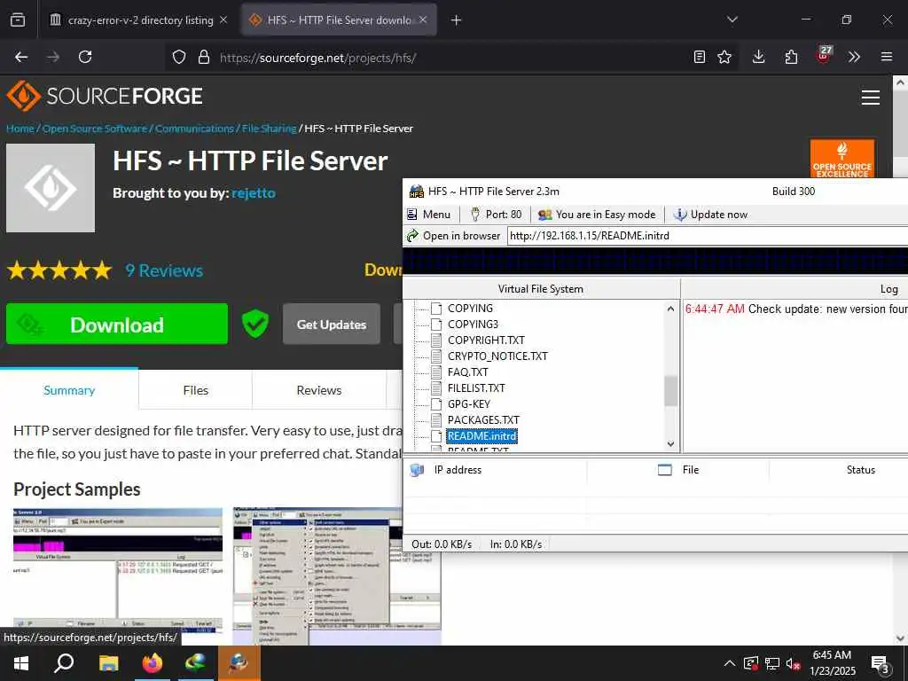Screen dimensions: 908x681
Task: Open the HFS Menu button
Action: pyautogui.click(x=428, y=215)
